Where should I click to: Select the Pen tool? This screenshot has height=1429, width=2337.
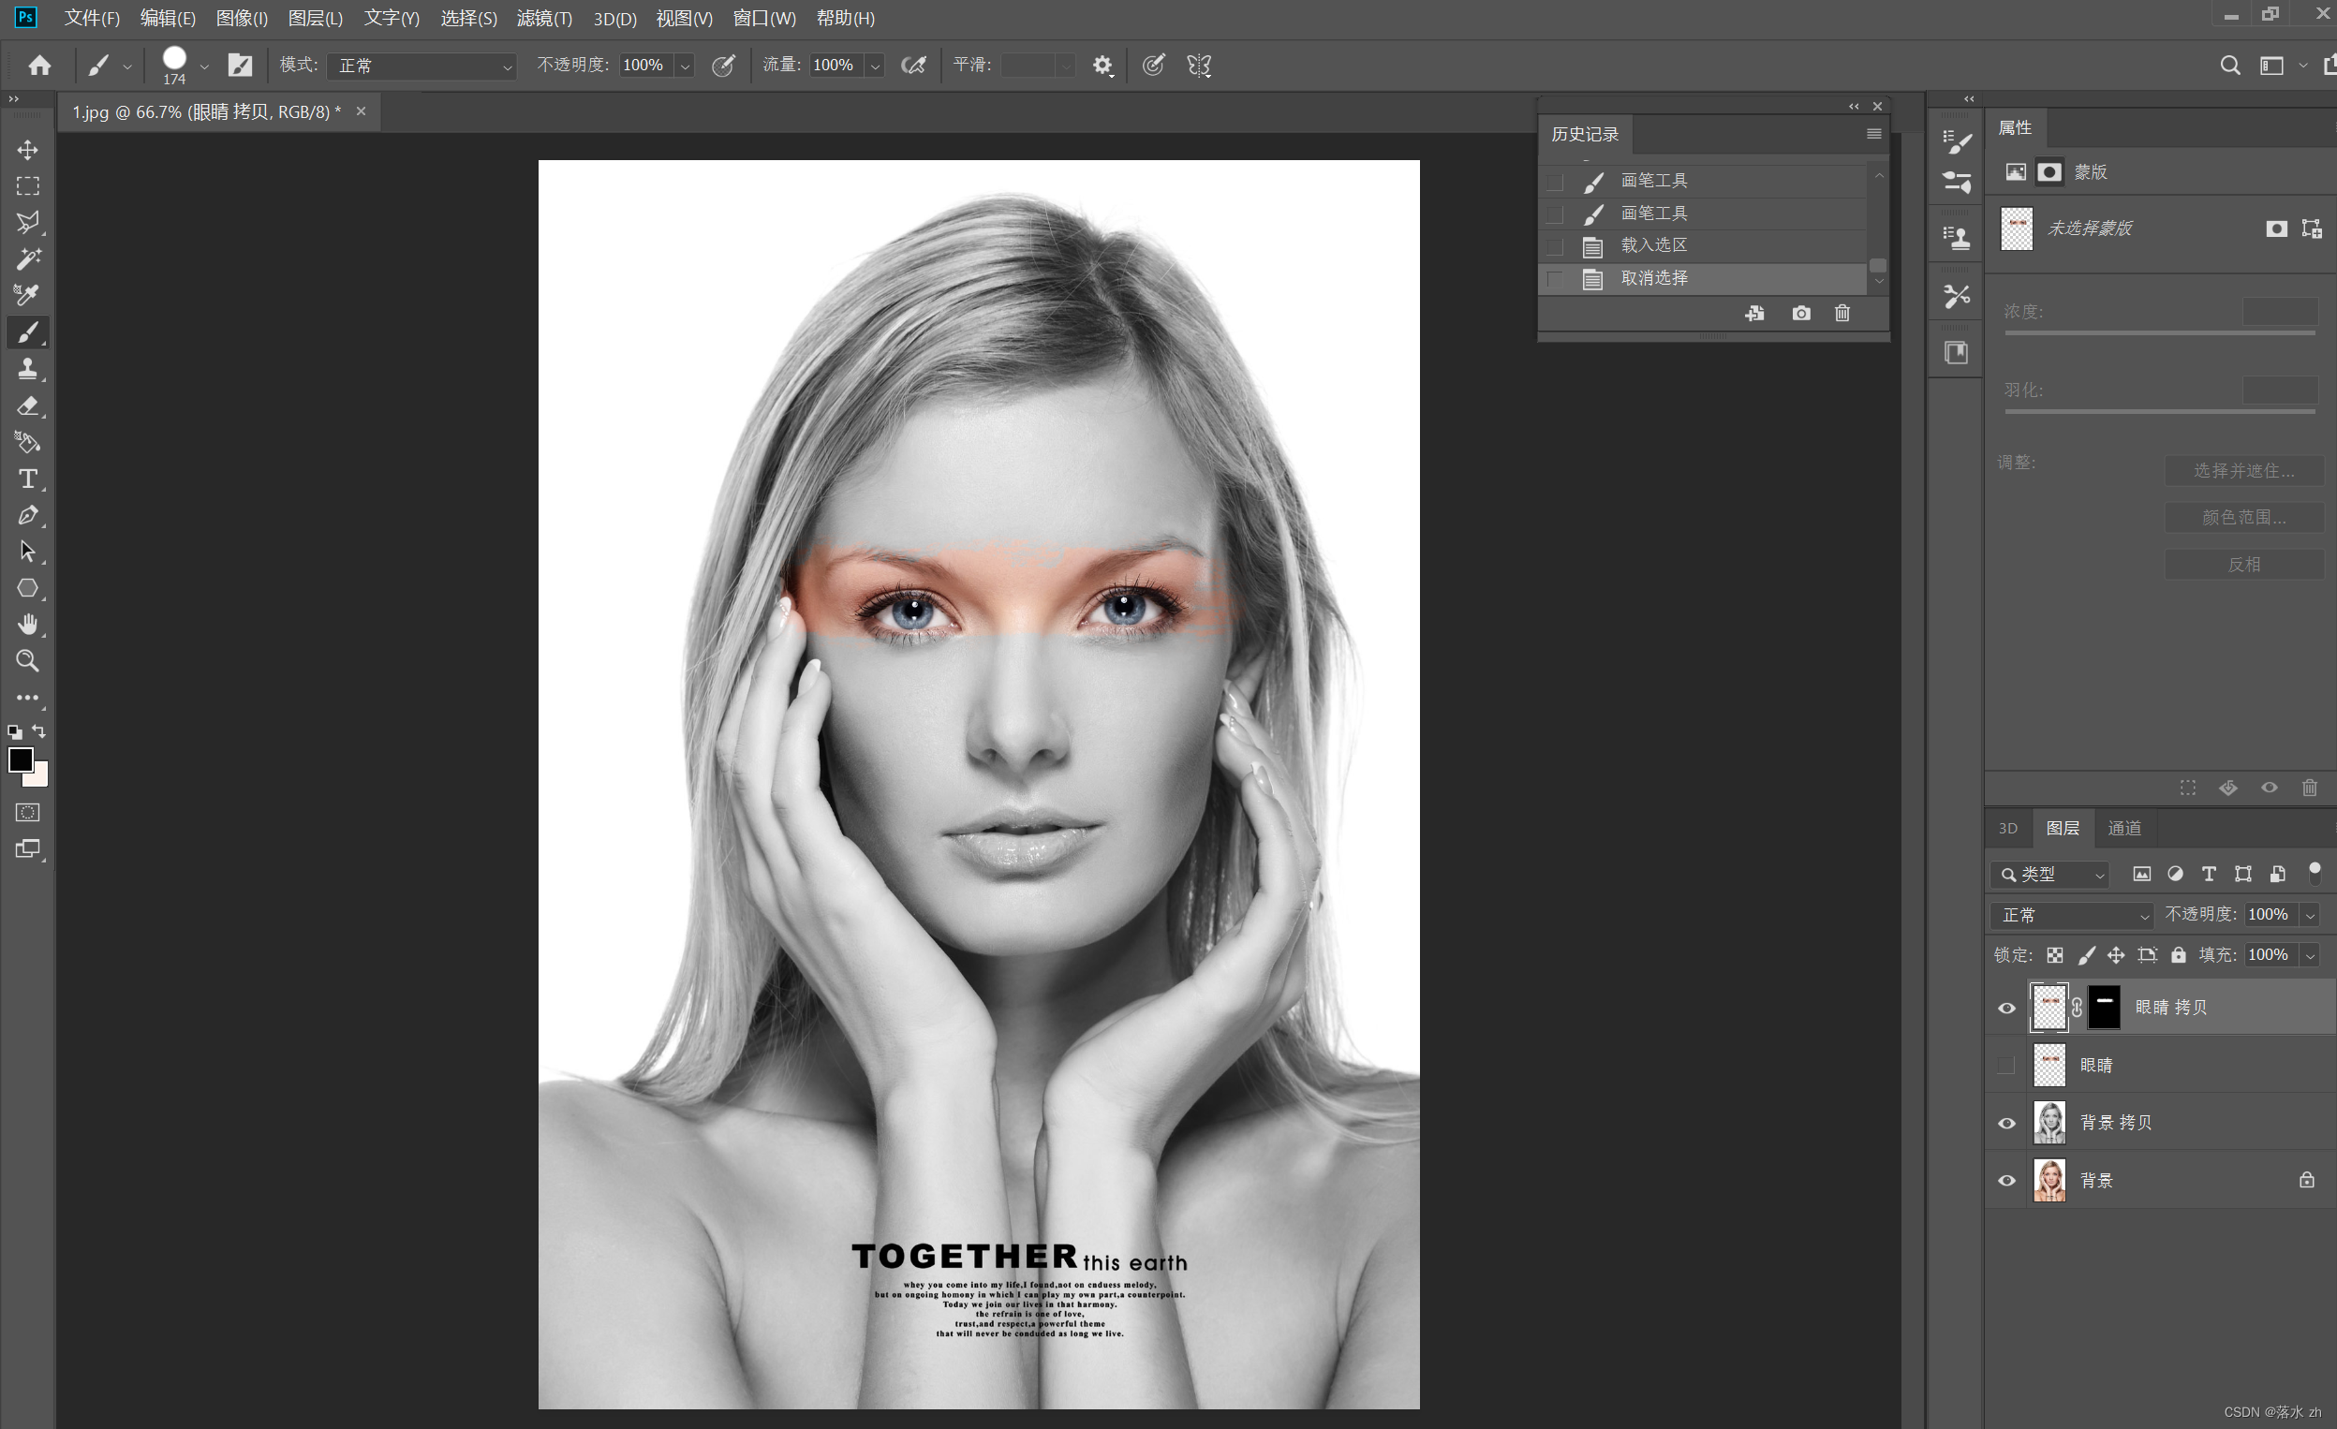coord(27,515)
